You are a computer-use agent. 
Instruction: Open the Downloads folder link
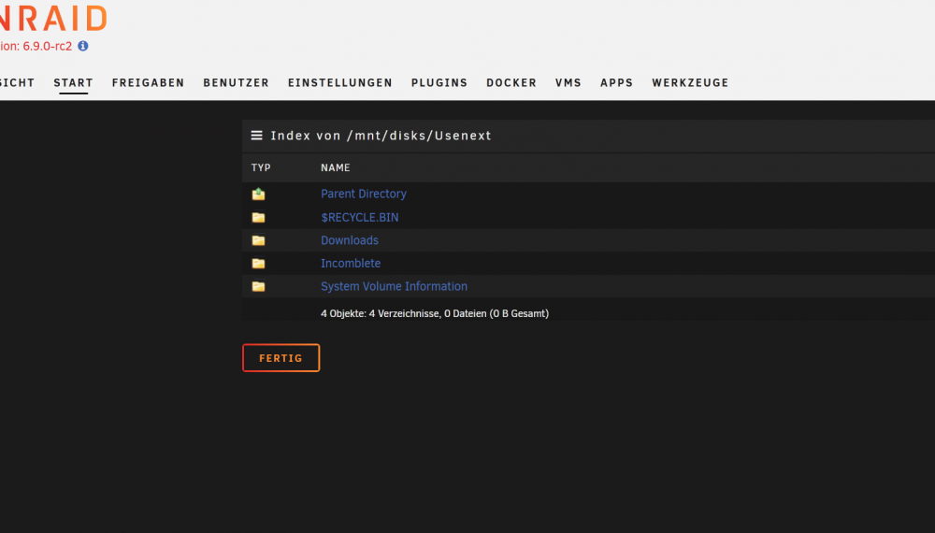(x=350, y=240)
